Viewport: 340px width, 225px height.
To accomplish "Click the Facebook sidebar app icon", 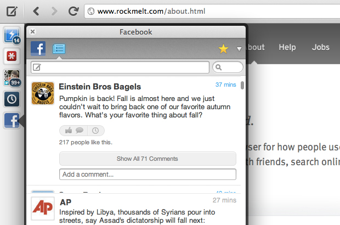I will coord(12,120).
